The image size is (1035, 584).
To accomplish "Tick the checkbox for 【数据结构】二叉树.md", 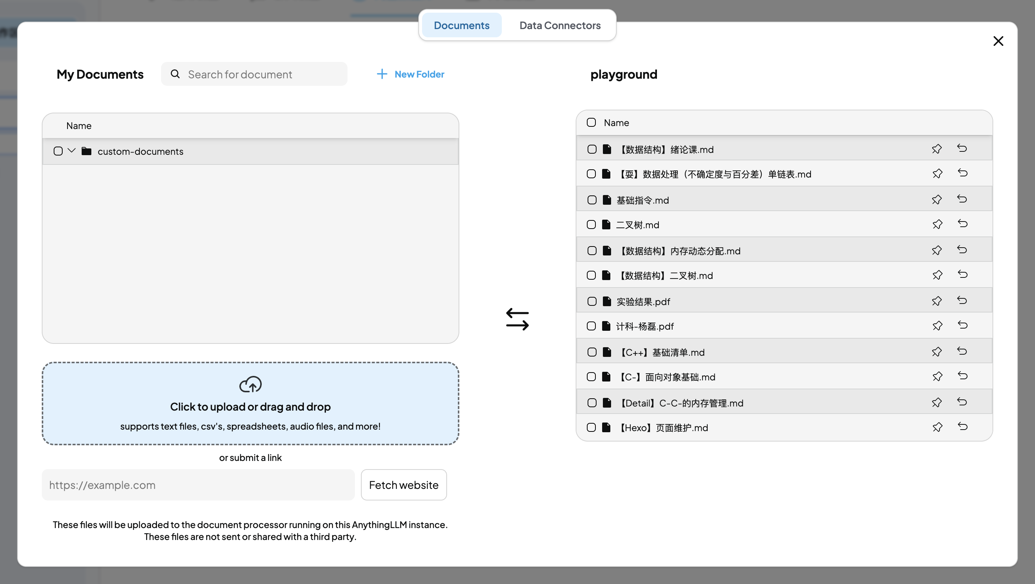I will [x=591, y=275].
